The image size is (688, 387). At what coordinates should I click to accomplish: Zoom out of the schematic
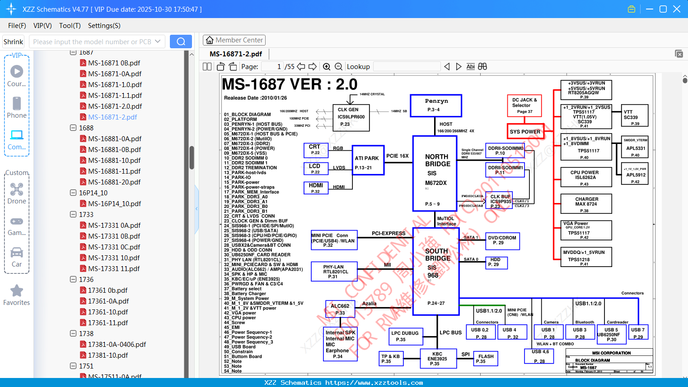pyautogui.click(x=338, y=66)
